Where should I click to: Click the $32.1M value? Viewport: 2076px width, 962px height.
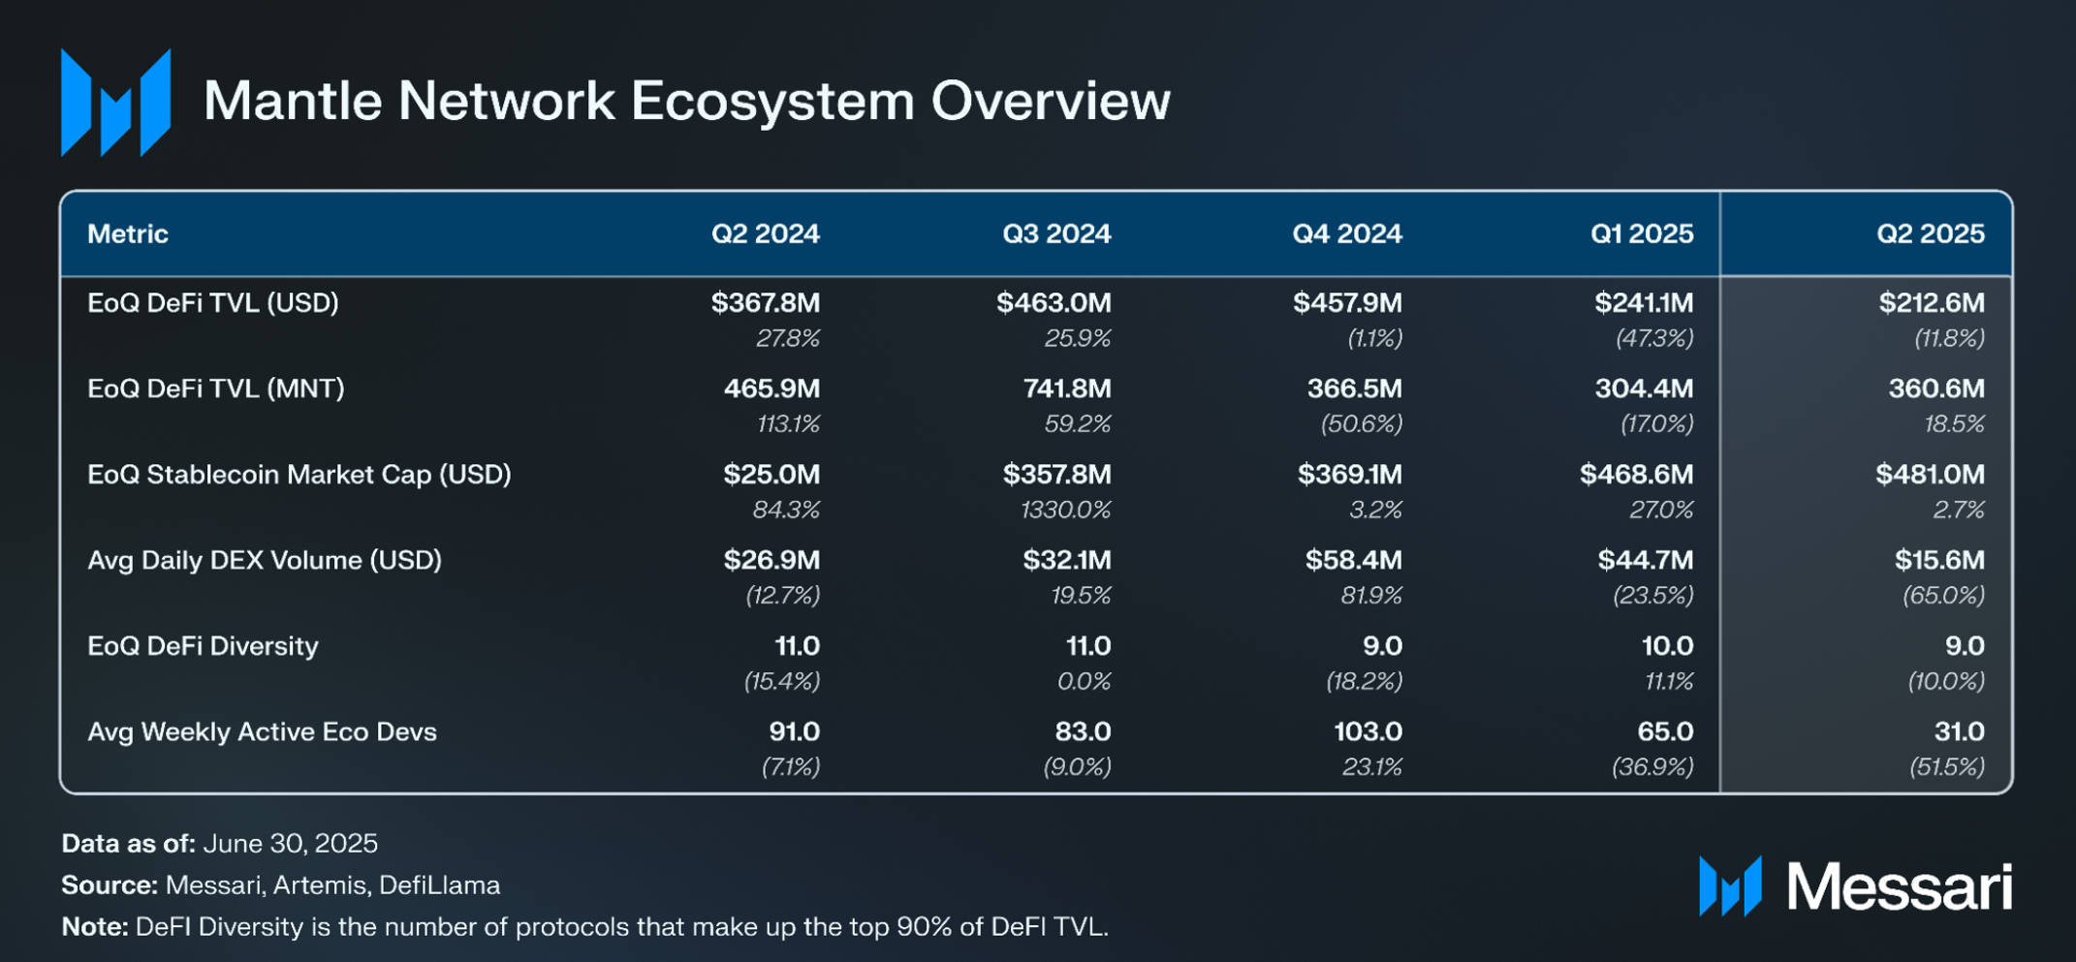tap(1067, 561)
